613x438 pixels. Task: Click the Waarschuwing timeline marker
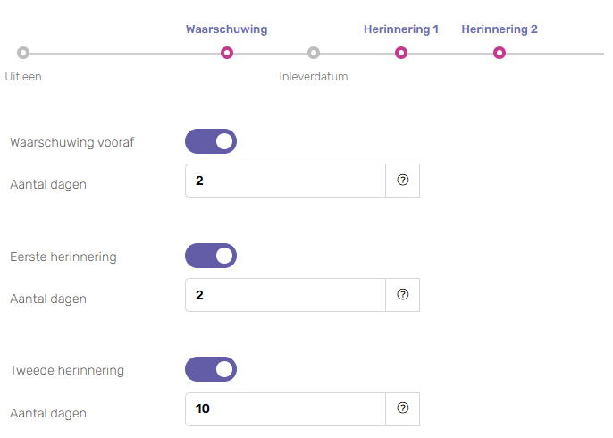click(227, 53)
